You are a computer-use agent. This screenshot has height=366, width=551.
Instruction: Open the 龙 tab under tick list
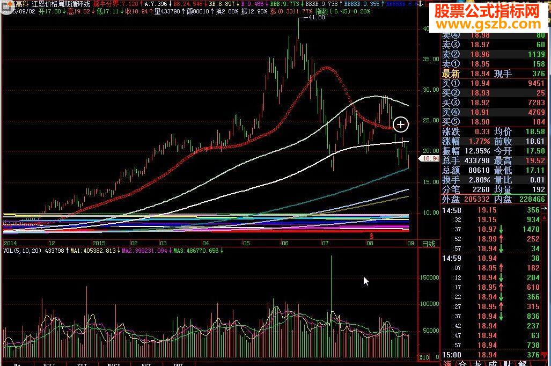(477, 363)
